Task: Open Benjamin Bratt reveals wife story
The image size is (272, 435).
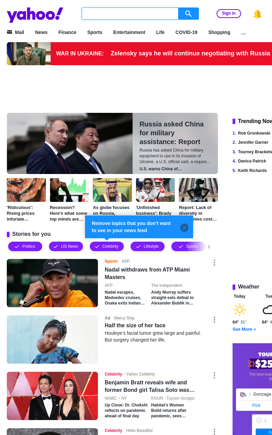Action: coord(150,386)
